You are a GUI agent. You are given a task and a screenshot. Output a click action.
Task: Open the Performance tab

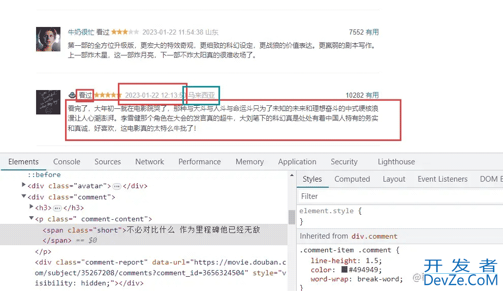(x=200, y=162)
